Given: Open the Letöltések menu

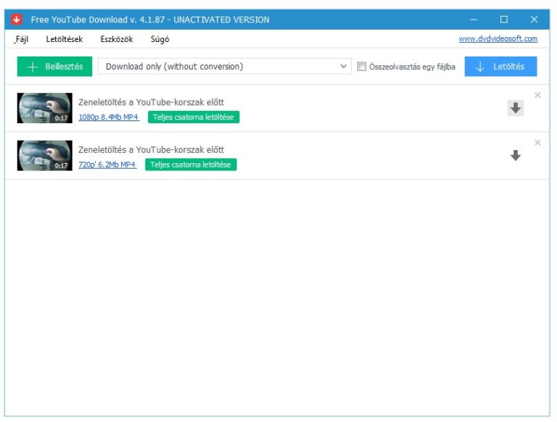Looking at the screenshot, I should pos(64,39).
